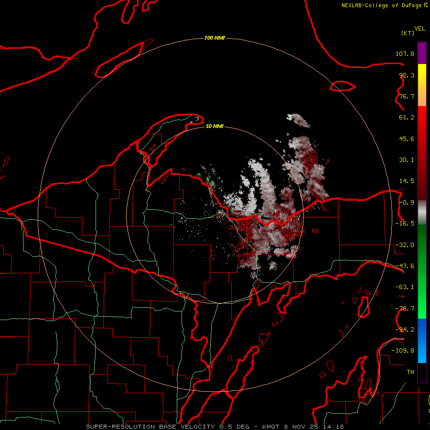The image size is (430, 430).
Task: Pick the gray near-zero segment of color bar
Action: (422, 213)
